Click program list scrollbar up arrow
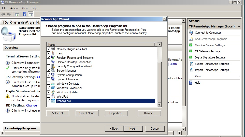The height and width of the screenshot is (137, 245). click(x=159, y=44)
